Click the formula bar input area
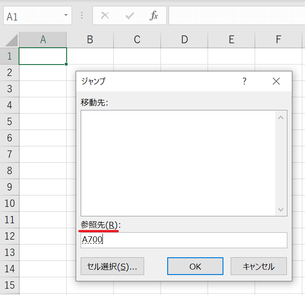The image size is (305, 295). coord(236,16)
